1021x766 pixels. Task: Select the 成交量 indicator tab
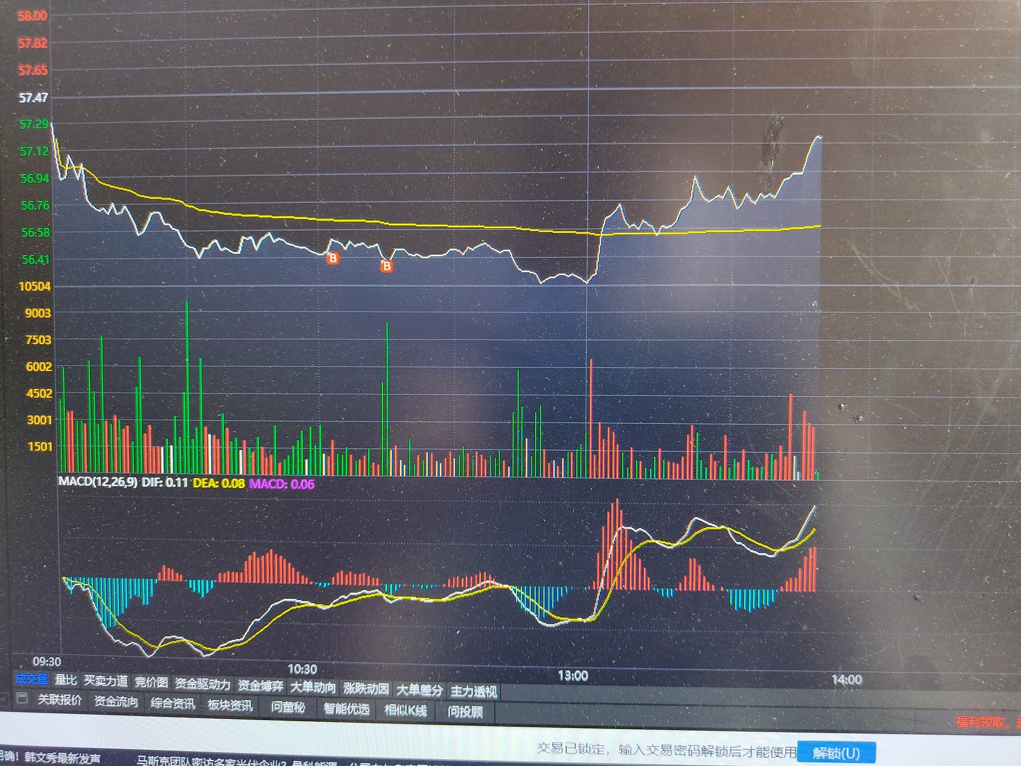click(31, 679)
